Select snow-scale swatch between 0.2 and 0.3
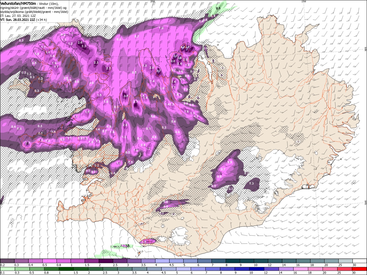367x275 pixels. point(7,261)
